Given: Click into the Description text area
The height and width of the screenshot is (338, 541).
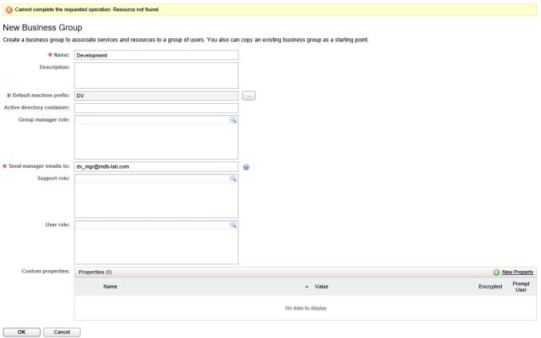Looking at the screenshot, I should pos(156,75).
